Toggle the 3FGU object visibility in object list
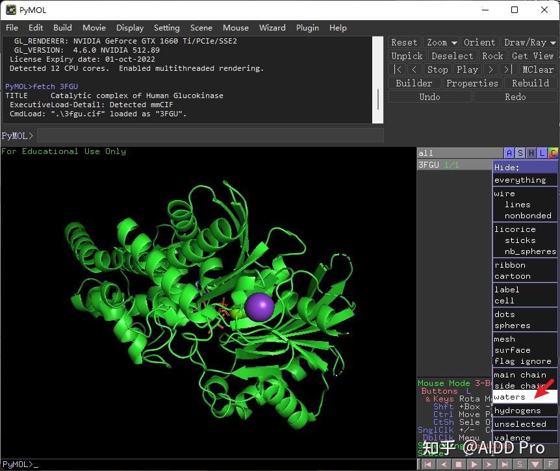Screen dimensions: 560x471 [x=429, y=165]
